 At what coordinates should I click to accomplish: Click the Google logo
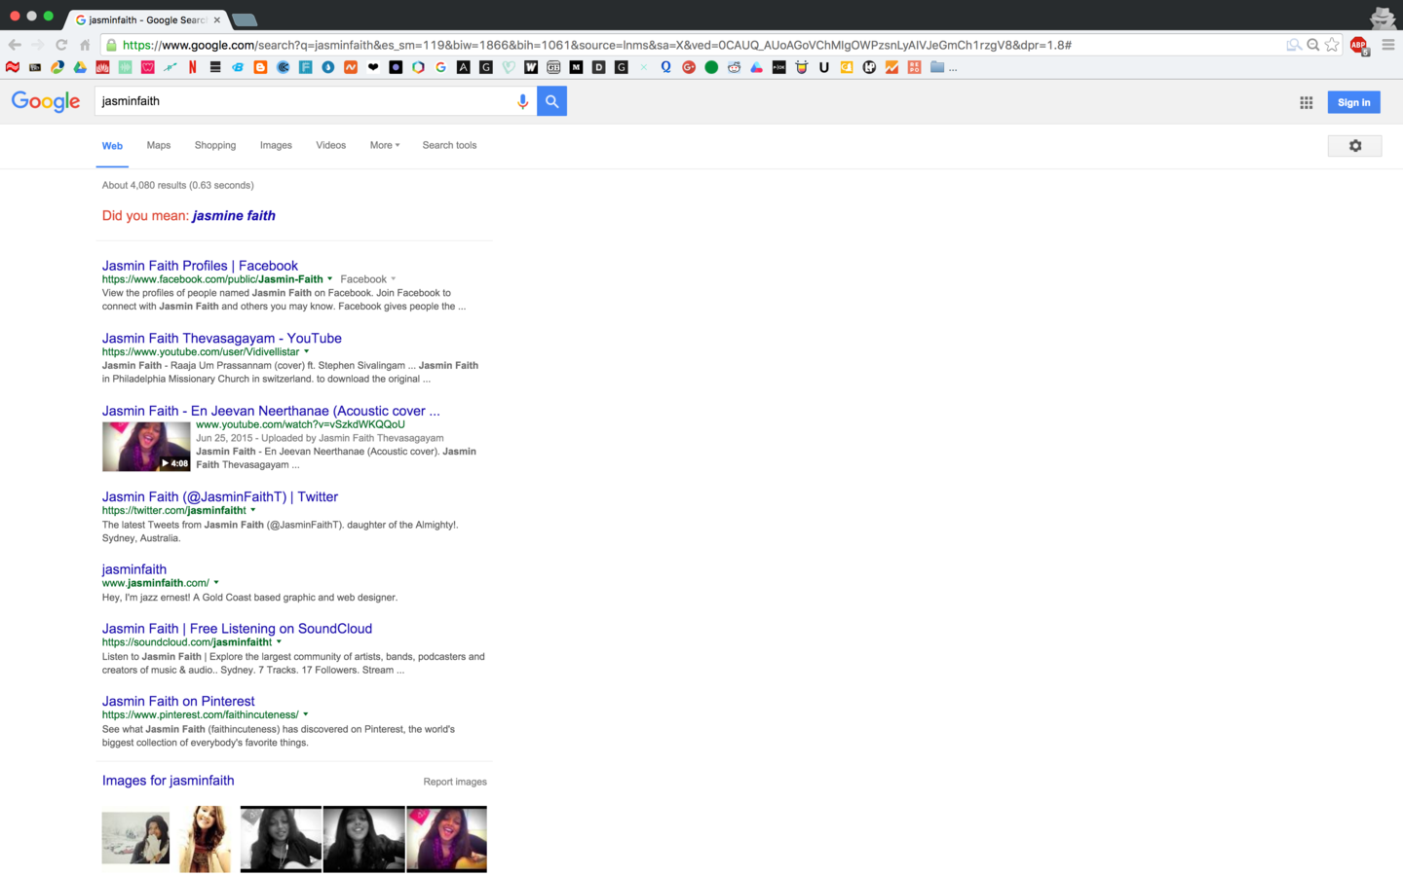[46, 101]
